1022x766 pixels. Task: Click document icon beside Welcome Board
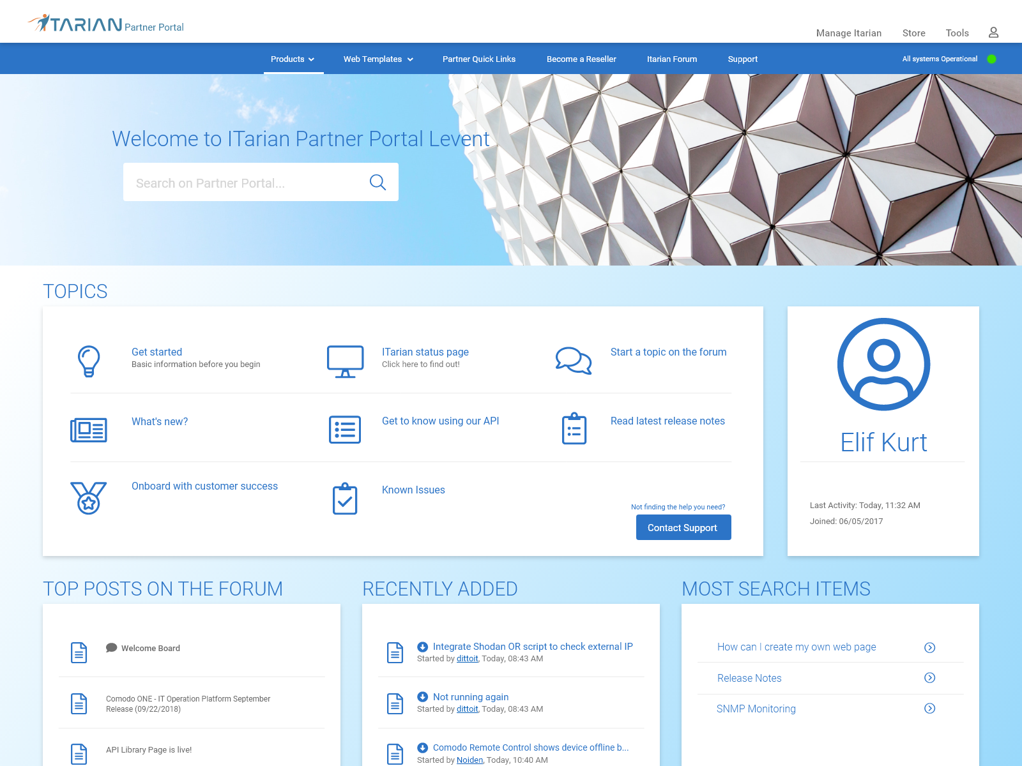click(x=79, y=652)
